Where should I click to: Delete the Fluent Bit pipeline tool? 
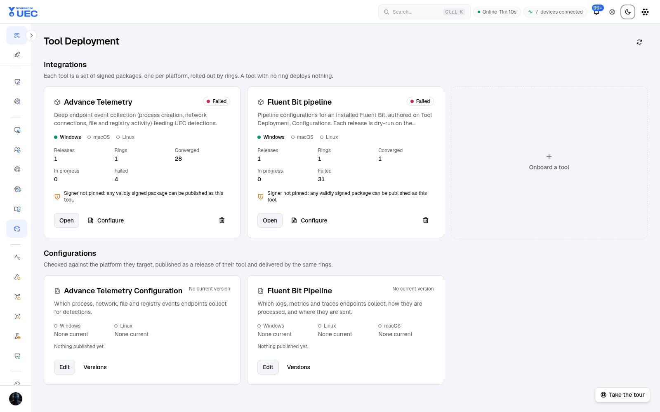[x=426, y=220]
